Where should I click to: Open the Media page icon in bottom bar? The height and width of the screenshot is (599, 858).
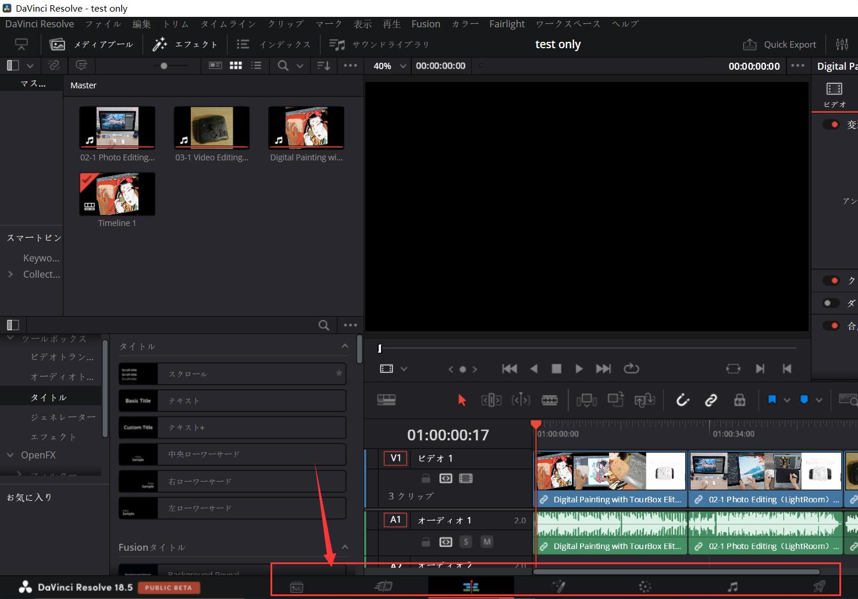tap(297, 587)
